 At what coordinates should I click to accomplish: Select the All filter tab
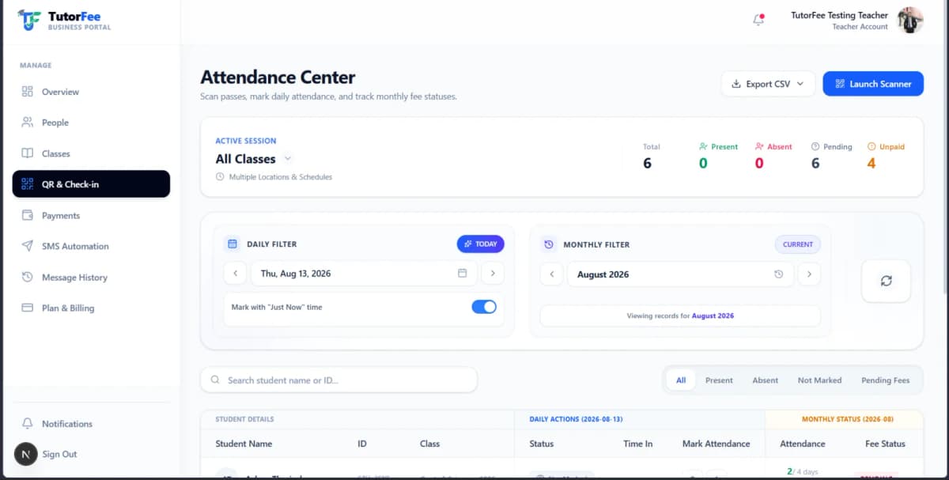point(681,380)
